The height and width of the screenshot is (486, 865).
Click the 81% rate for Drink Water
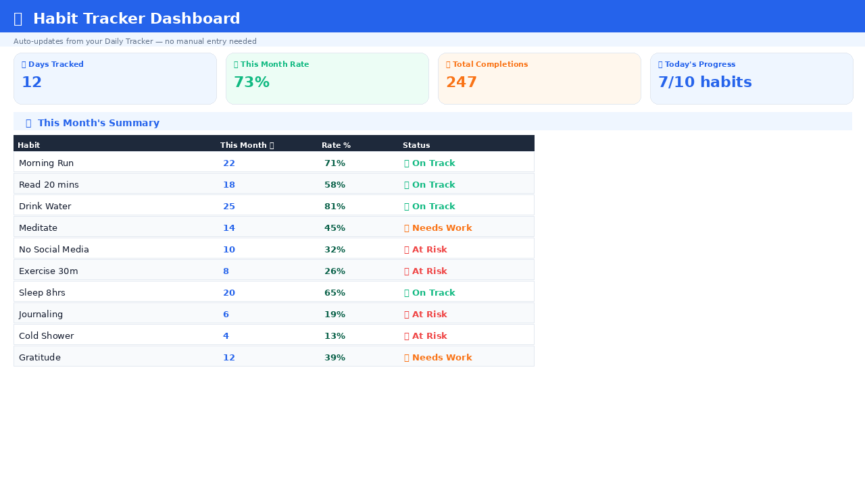335,207
